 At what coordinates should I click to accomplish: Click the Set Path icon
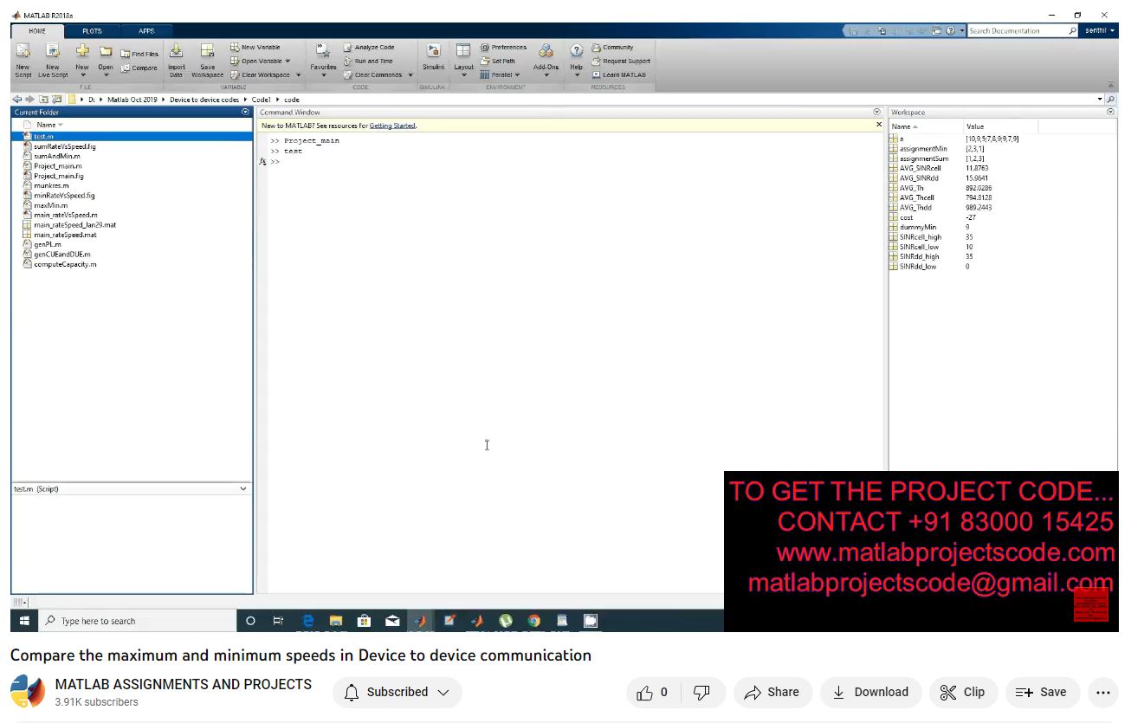pos(498,61)
